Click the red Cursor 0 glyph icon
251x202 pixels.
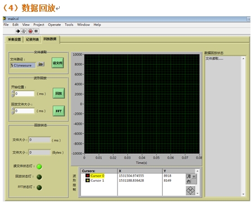tap(88, 176)
